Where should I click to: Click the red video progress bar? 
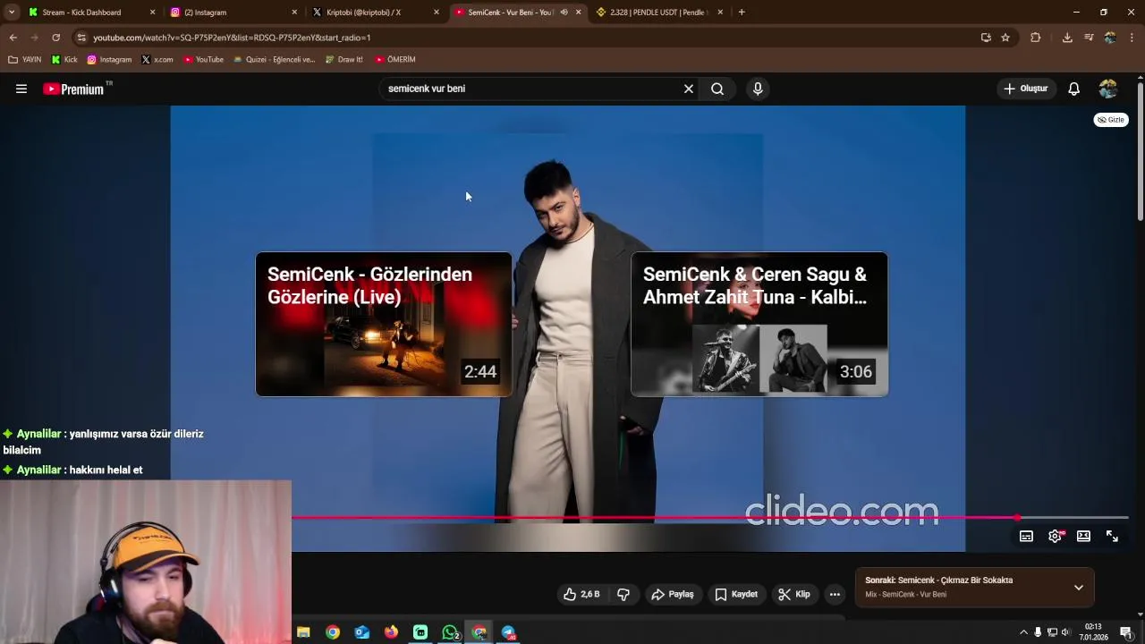(653, 518)
